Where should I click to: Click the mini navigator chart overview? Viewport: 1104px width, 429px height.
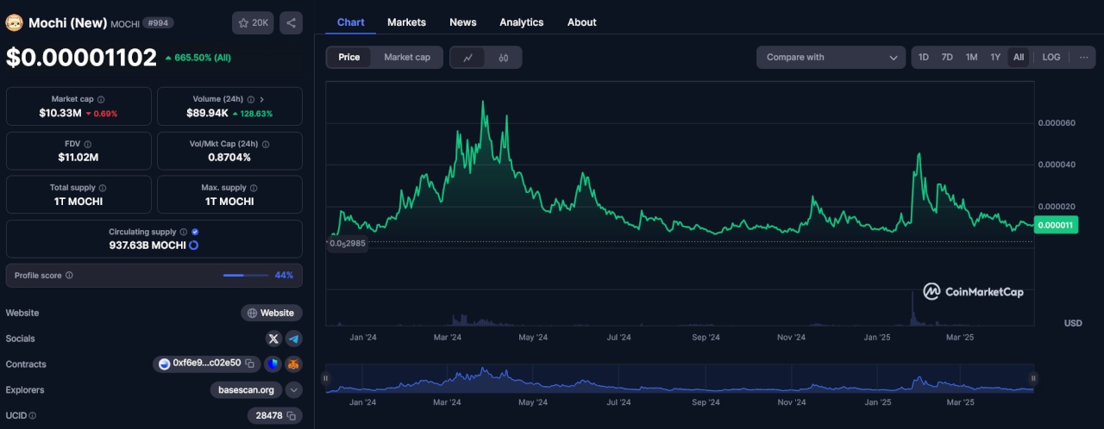click(x=680, y=378)
